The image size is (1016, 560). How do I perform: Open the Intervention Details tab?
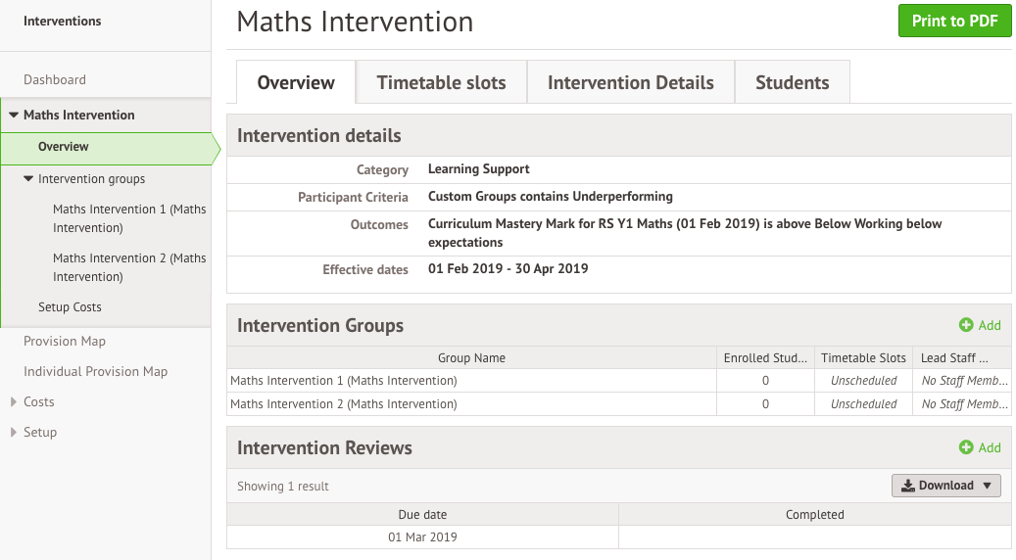coord(630,82)
